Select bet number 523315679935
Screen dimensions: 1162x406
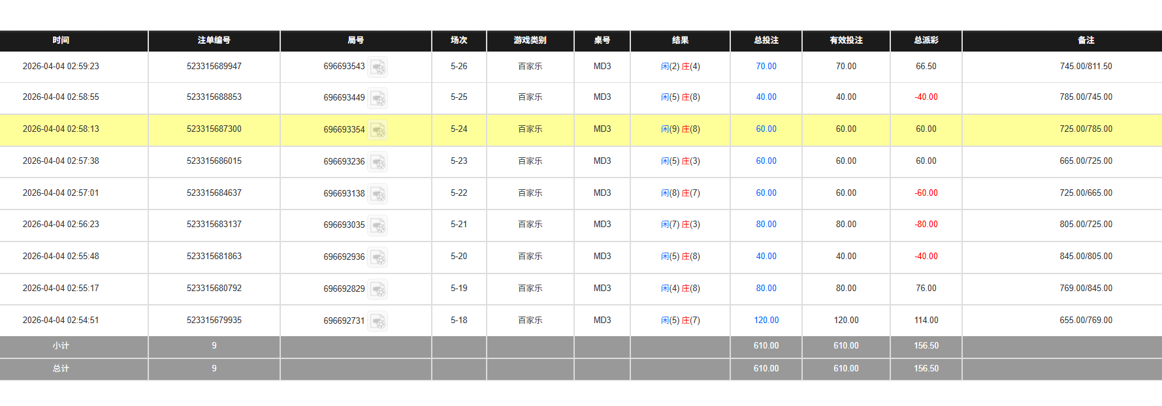(x=214, y=320)
